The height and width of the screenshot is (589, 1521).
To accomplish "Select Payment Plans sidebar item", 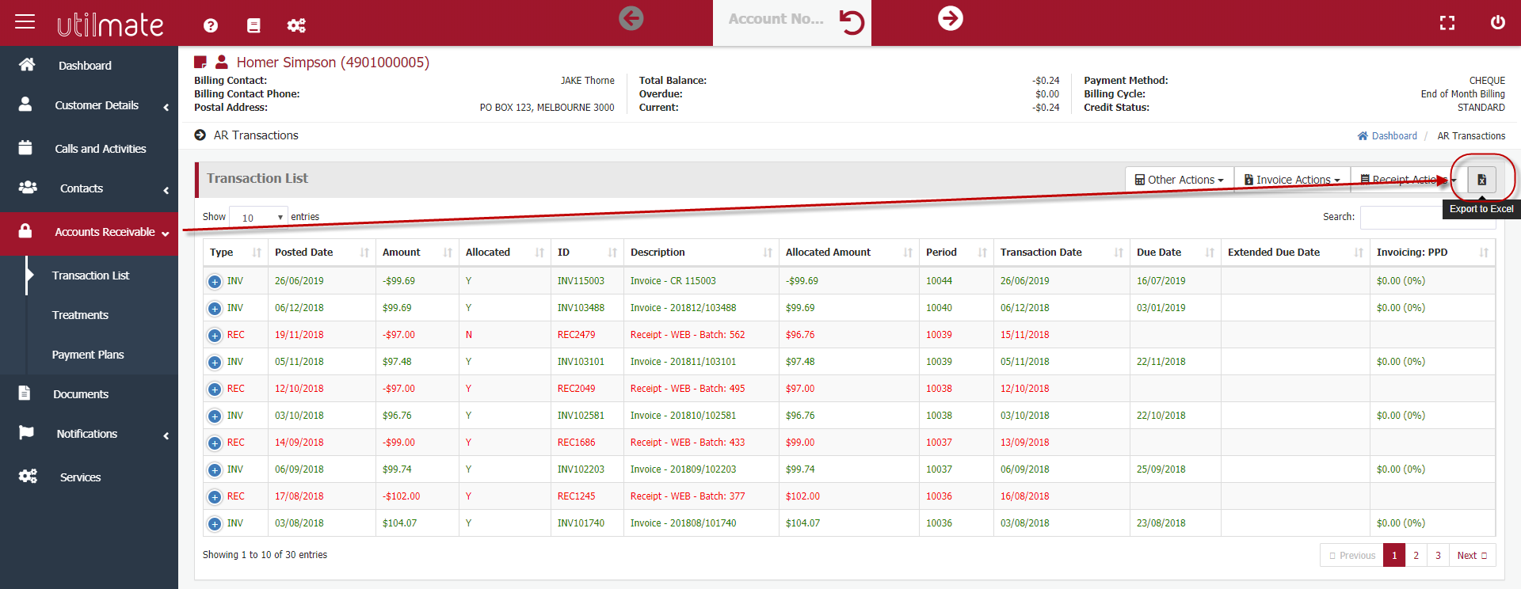I will 88,355.
